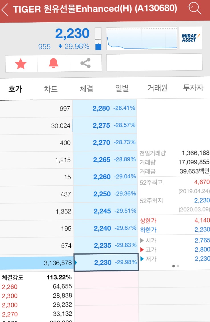Tap the 697 ask volume
Image resolution: width=210 pixels, height=322 pixels.
point(65,109)
